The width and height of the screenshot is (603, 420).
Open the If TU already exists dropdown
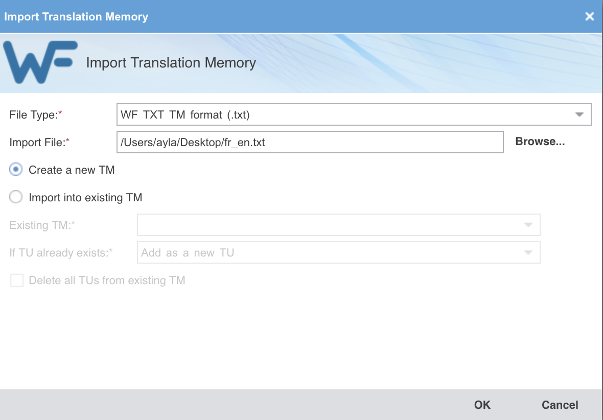point(338,253)
